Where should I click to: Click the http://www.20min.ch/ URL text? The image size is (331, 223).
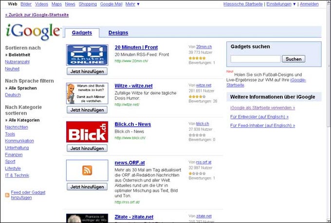131,61
